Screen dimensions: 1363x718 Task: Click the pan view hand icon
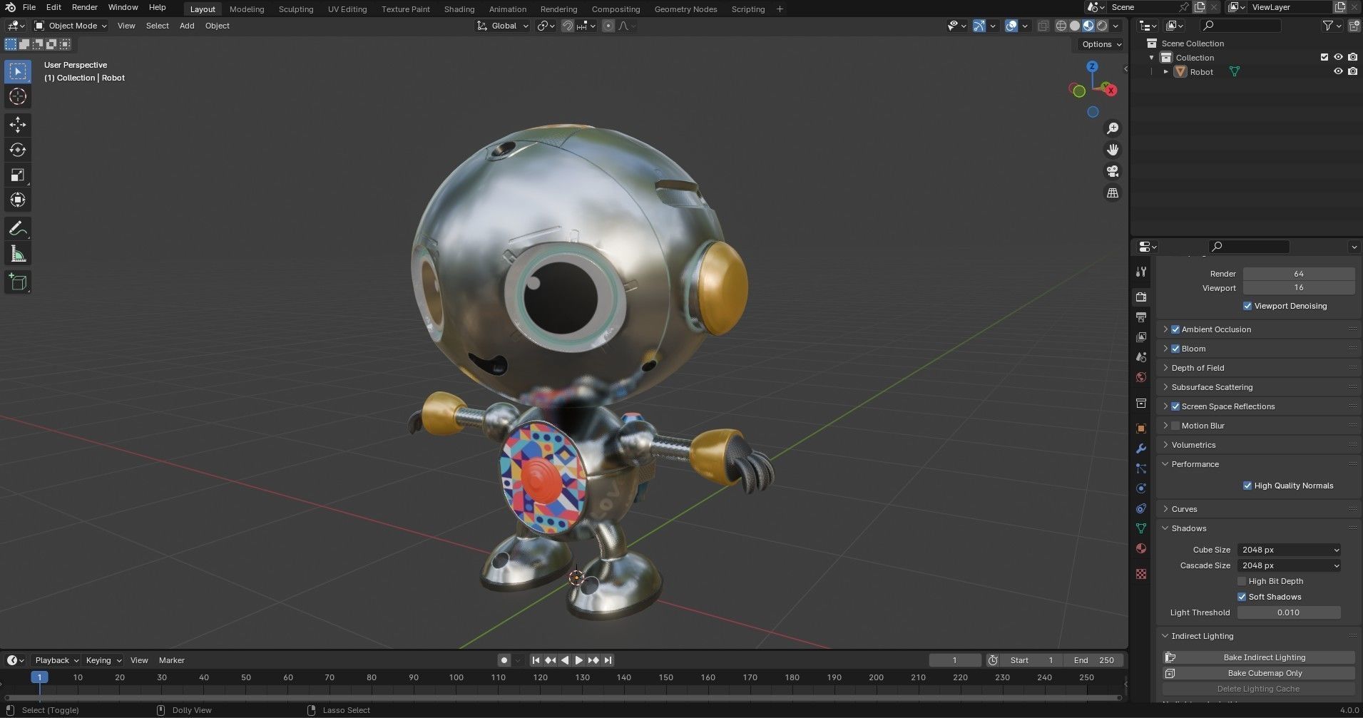tap(1113, 150)
